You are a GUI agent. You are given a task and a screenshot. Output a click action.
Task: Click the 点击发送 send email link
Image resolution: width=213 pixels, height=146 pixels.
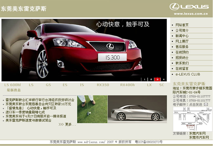(x=196, y=104)
